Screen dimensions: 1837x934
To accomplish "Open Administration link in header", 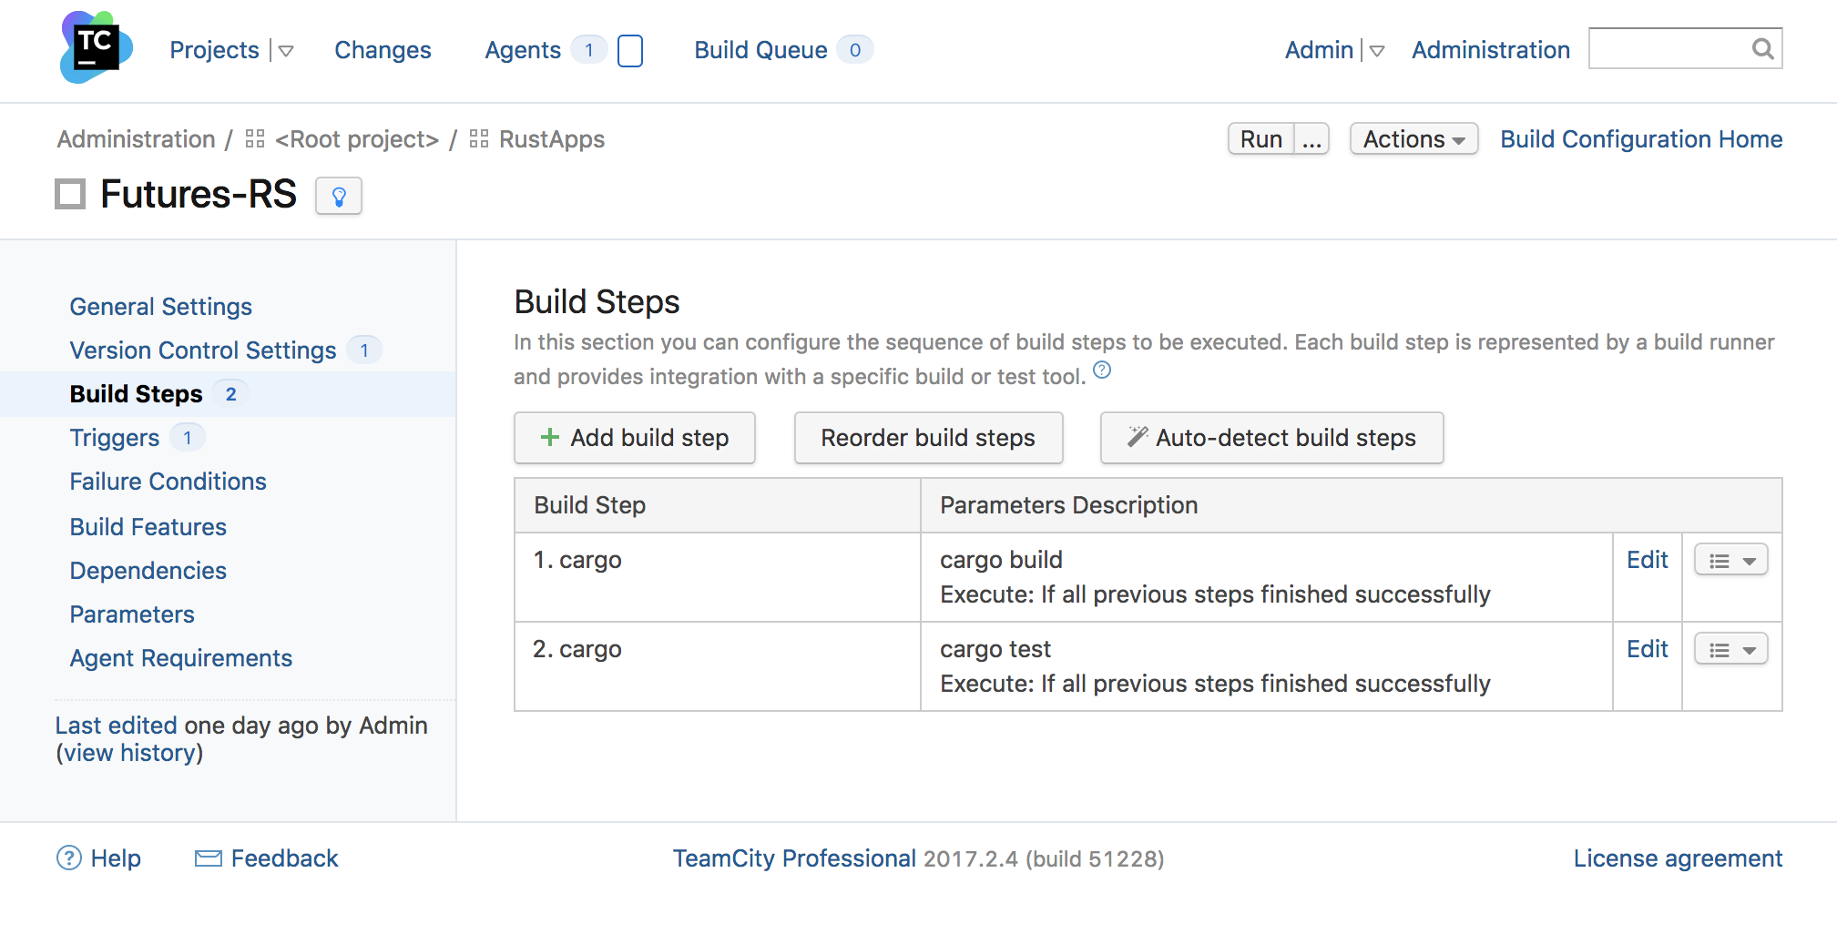I will click(1491, 50).
